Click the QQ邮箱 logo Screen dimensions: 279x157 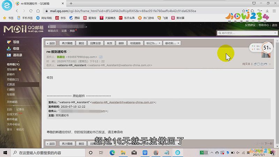[23, 29]
